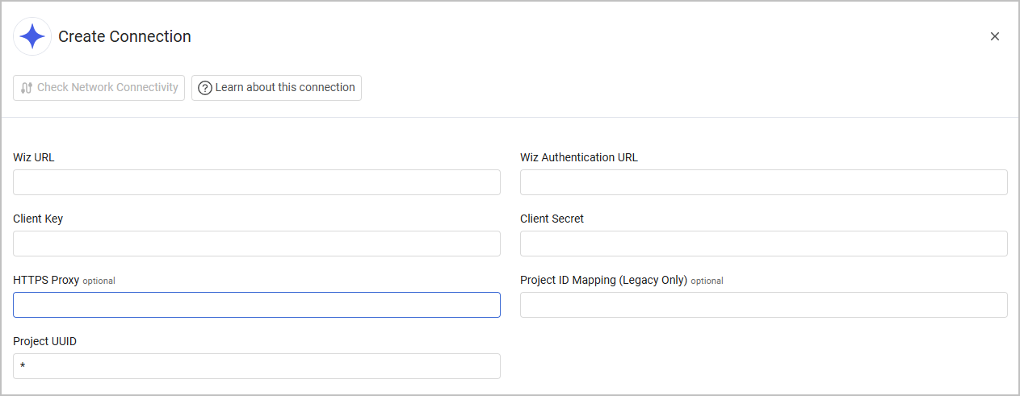Click the Client Secret label
The height and width of the screenshot is (396, 1020).
click(552, 219)
